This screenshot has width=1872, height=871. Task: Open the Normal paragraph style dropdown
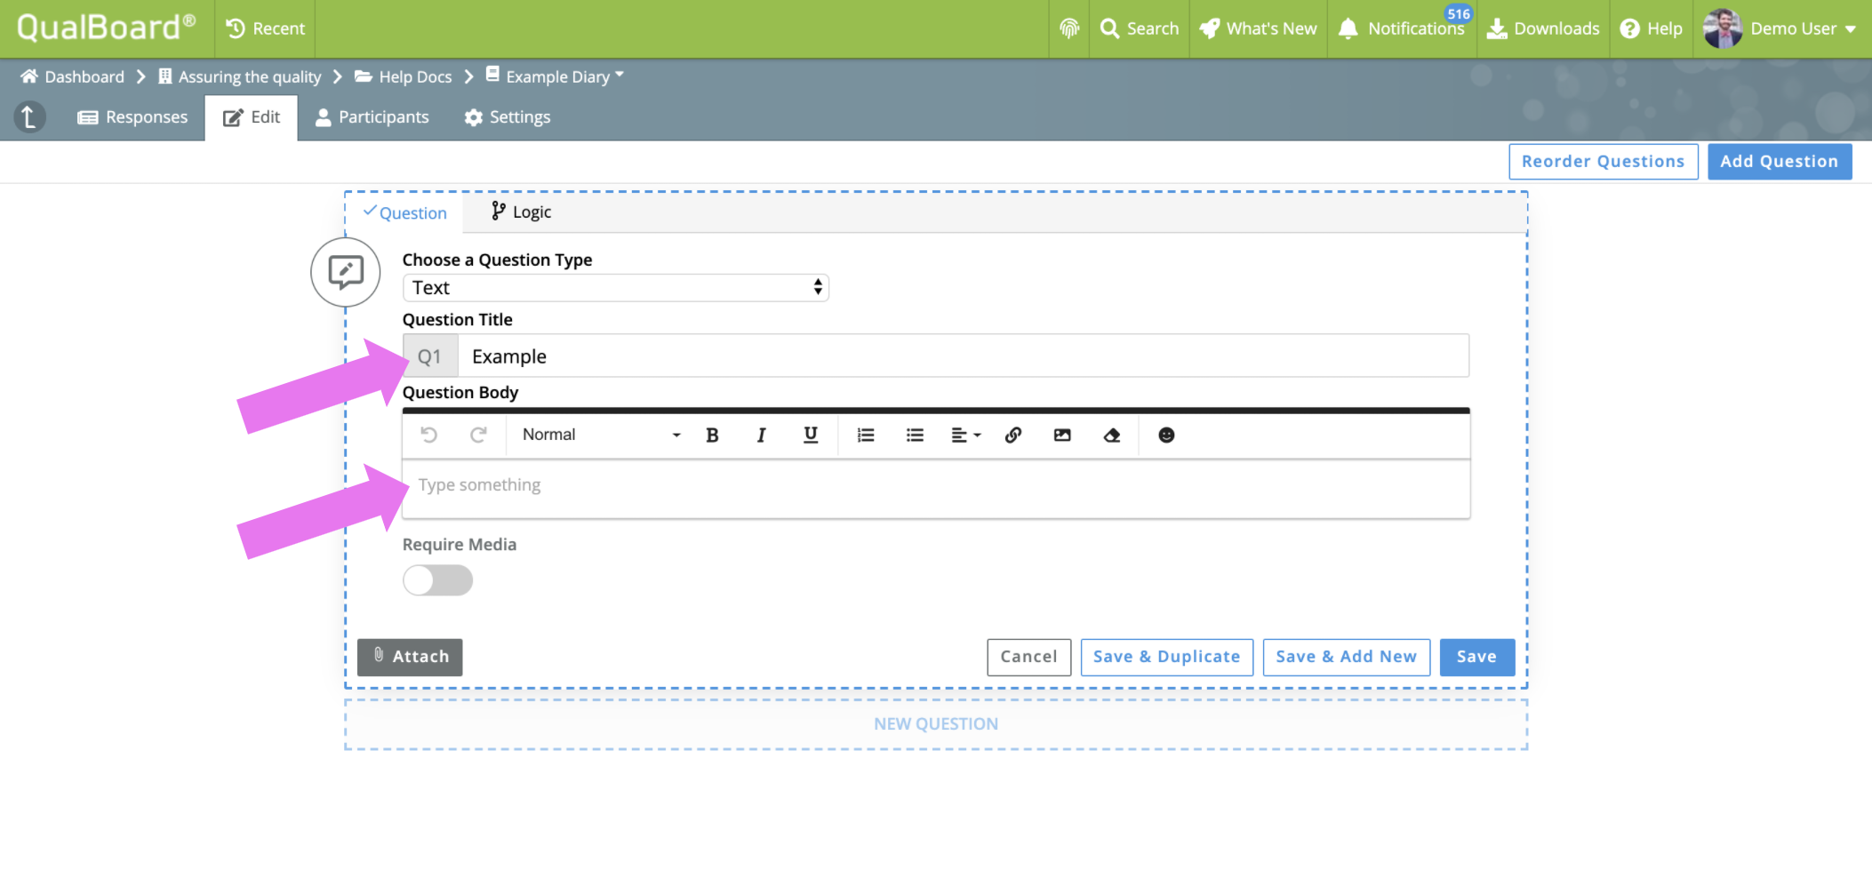601,435
